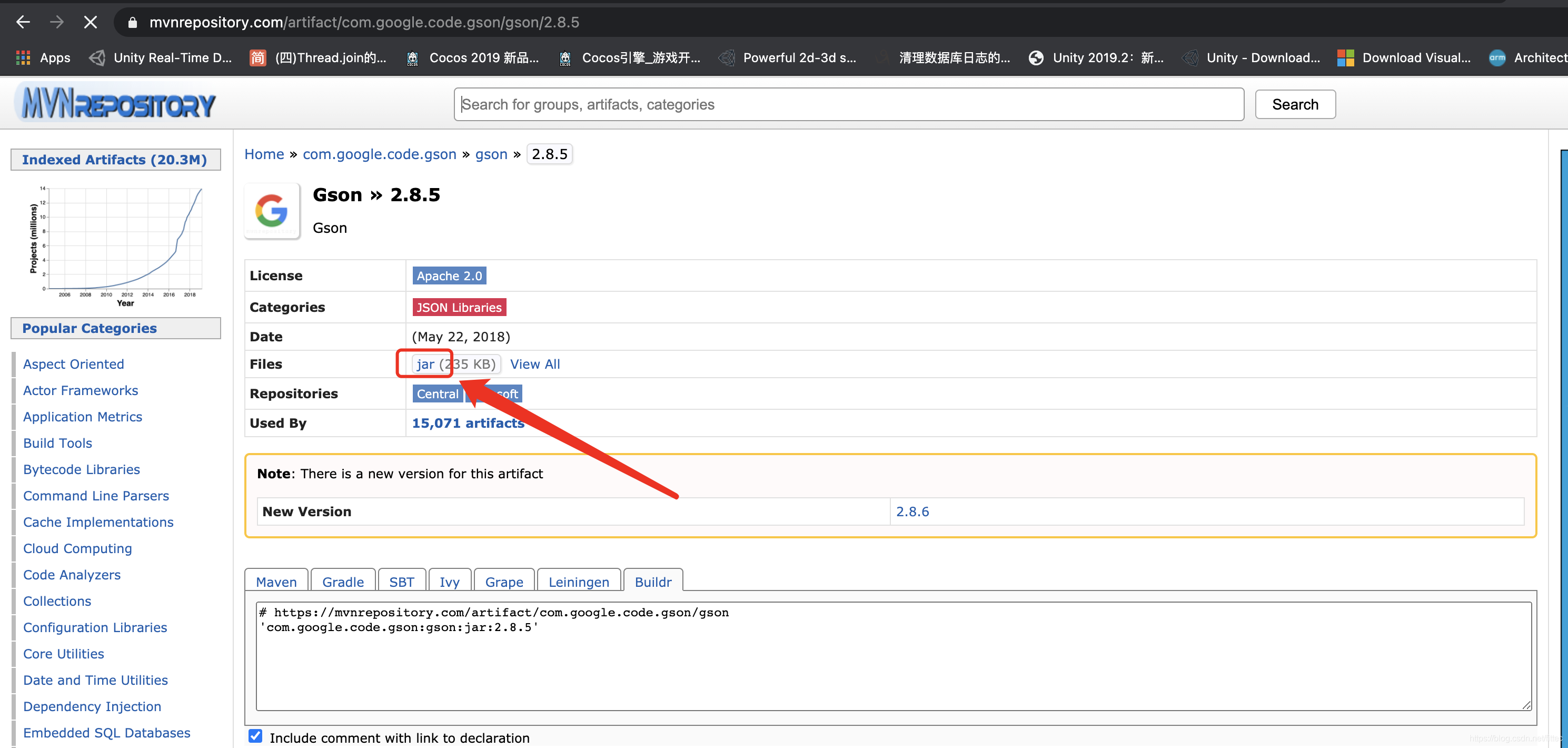Screen dimensions: 1568x748
Task: Open the Architect bookmark
Action: 1528,58
